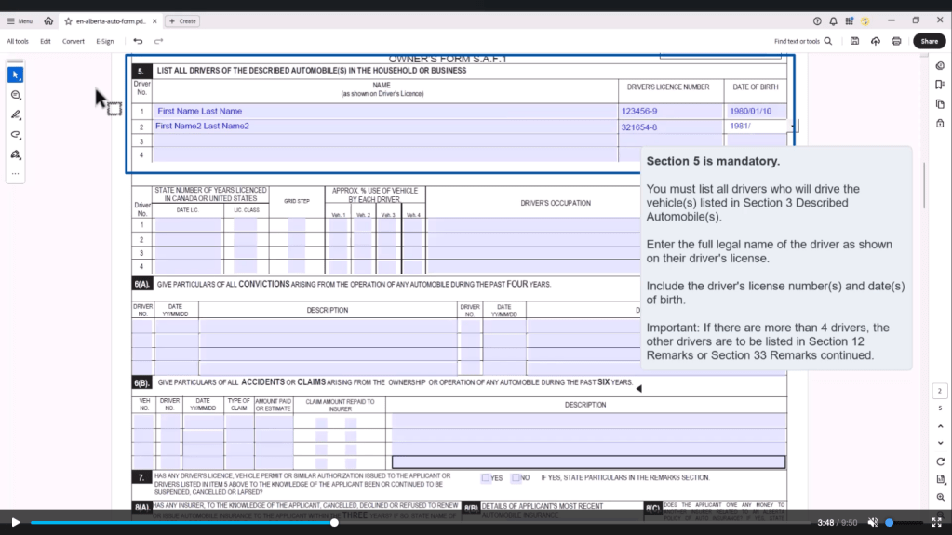Choose the freehand draw tool

(x=15, y=134)
